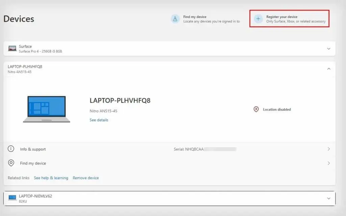Open See help & learning

coord(51,178)
